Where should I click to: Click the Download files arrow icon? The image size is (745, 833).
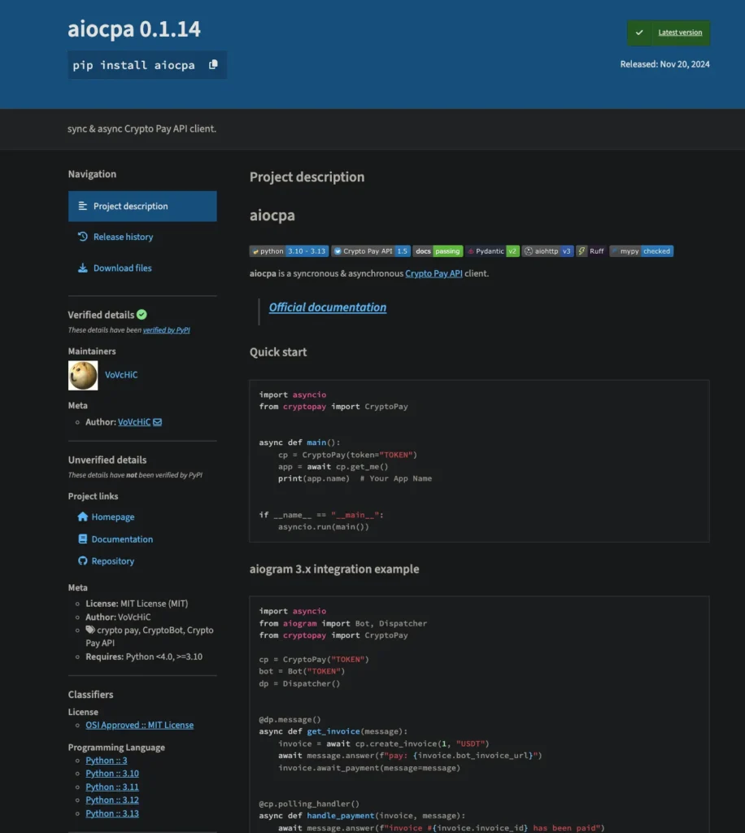pos(82,268)
